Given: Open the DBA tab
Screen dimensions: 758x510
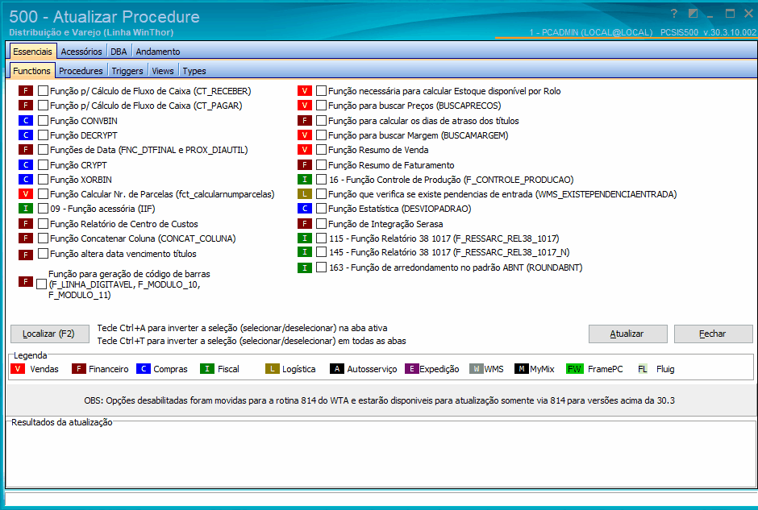Looking at the screenshot, I should tap(119, 52).
